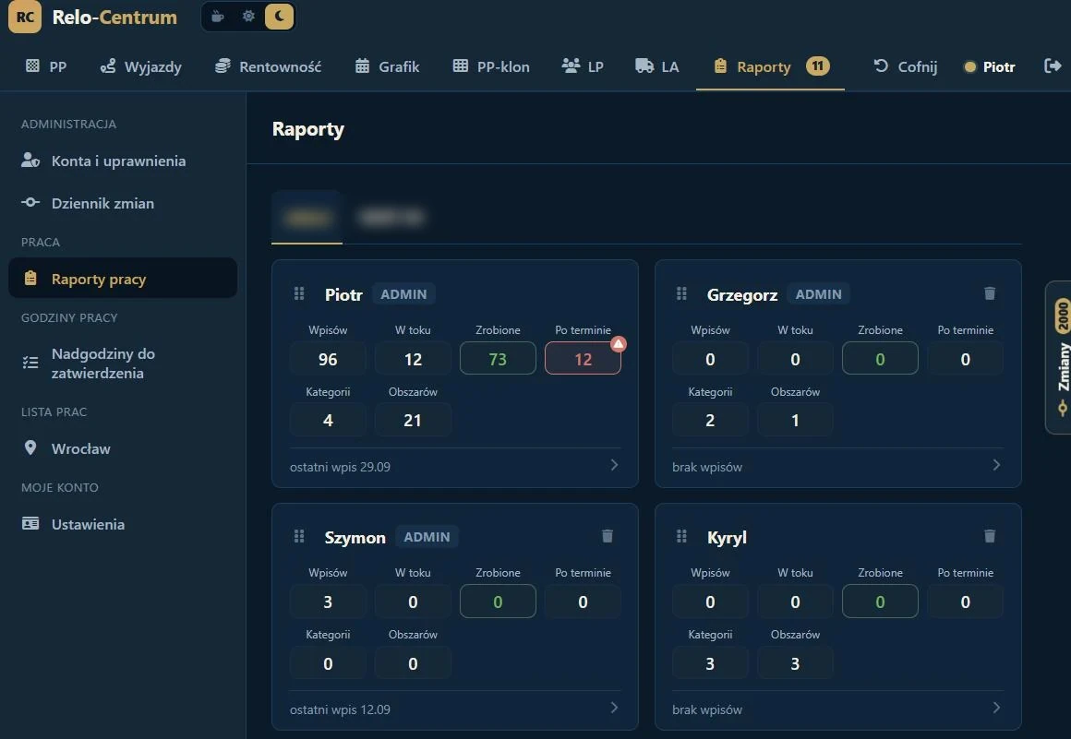Viewport: 1071px width, 739px height.
Task: Open the PP tab
Action: tap(46, 66)
